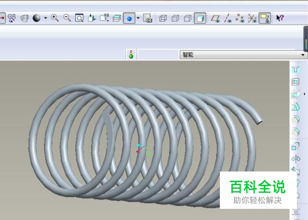Click the coordinate system triad inside the spring
This screenshot has width=308, height=220.
[144, 150]
